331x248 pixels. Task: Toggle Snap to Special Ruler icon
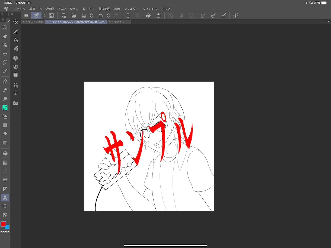[213, 15]
